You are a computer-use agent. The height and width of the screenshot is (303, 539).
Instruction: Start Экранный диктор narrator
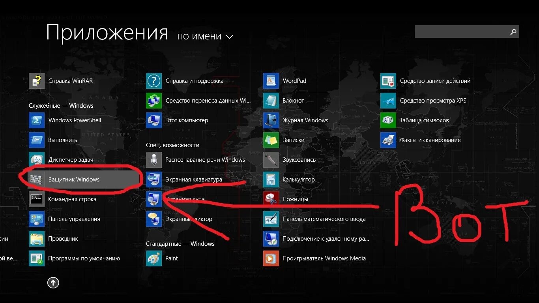point(179,219)
